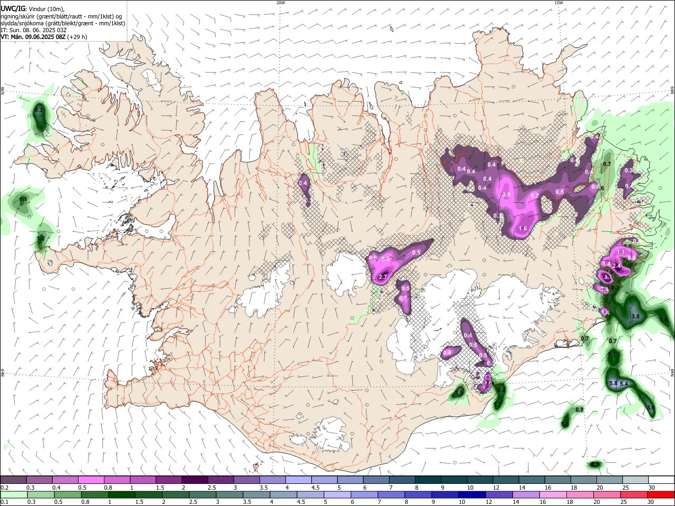Click the '64N' latitude label on the right edge
Viewport: 675px width, 506px height.
tap(672, 372)
